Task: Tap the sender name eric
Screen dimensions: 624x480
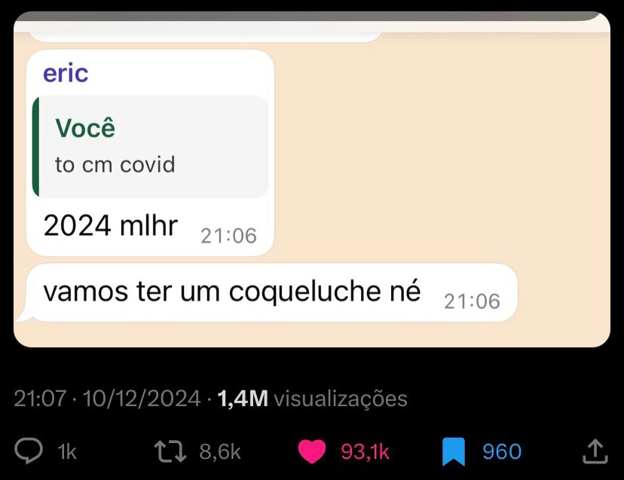Action: click(66, 73)
